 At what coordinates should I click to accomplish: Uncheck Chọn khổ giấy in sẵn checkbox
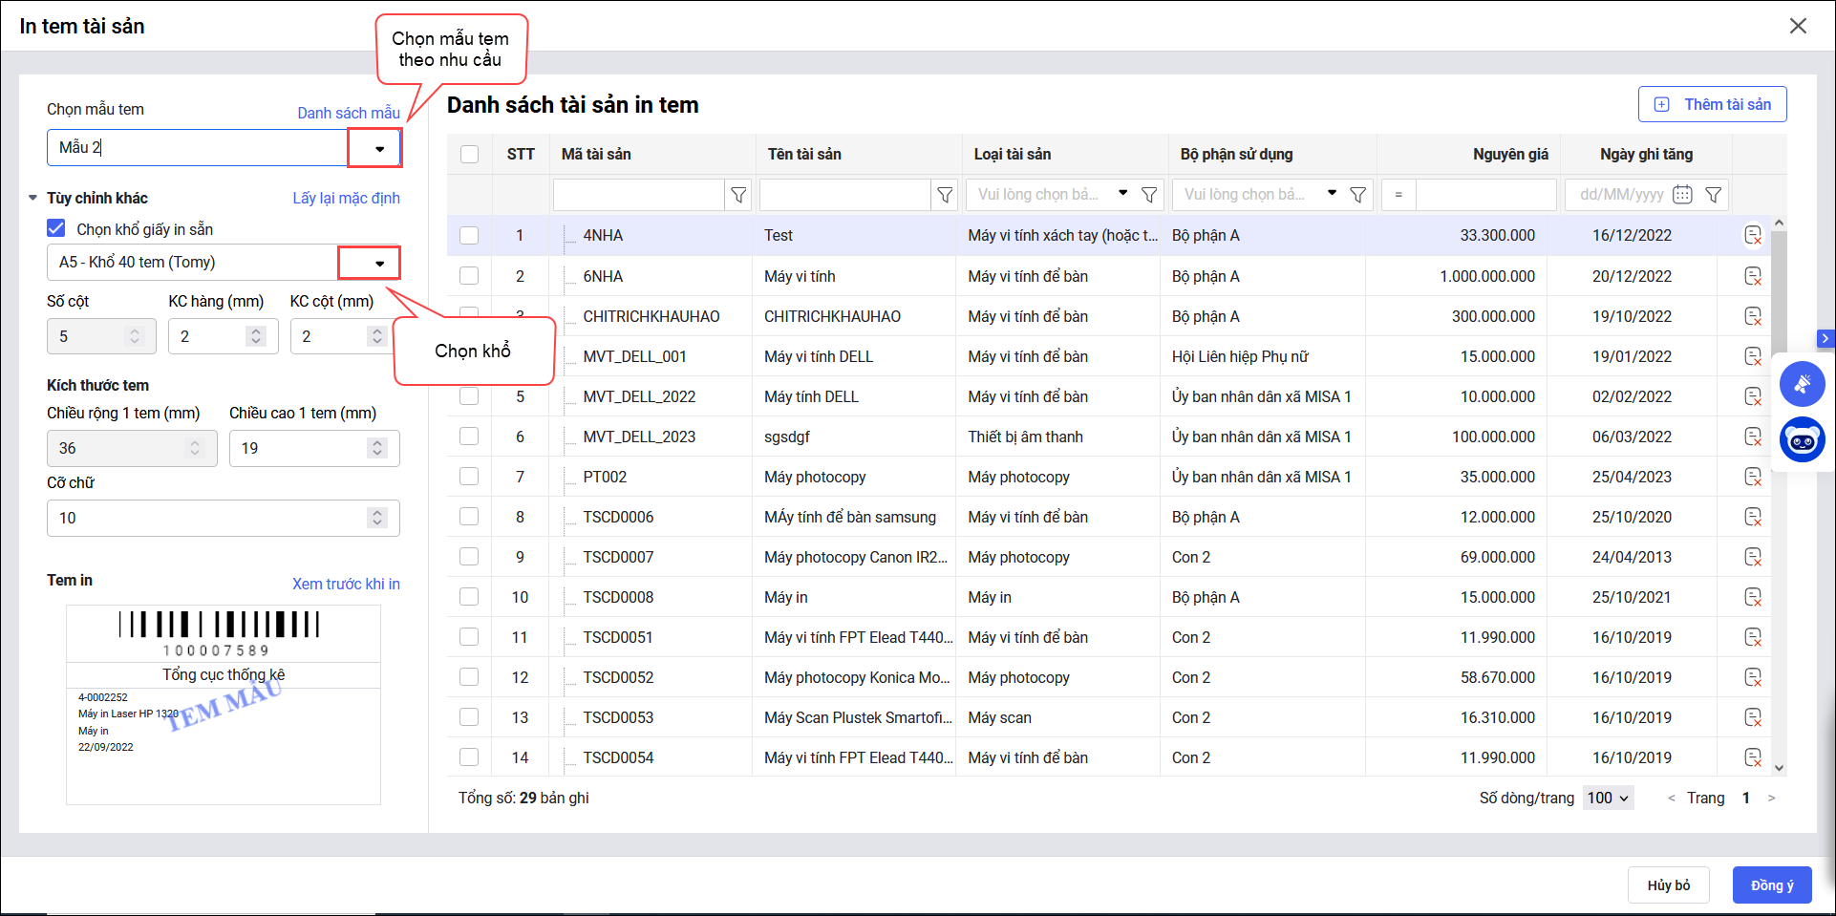coord(57,228)
